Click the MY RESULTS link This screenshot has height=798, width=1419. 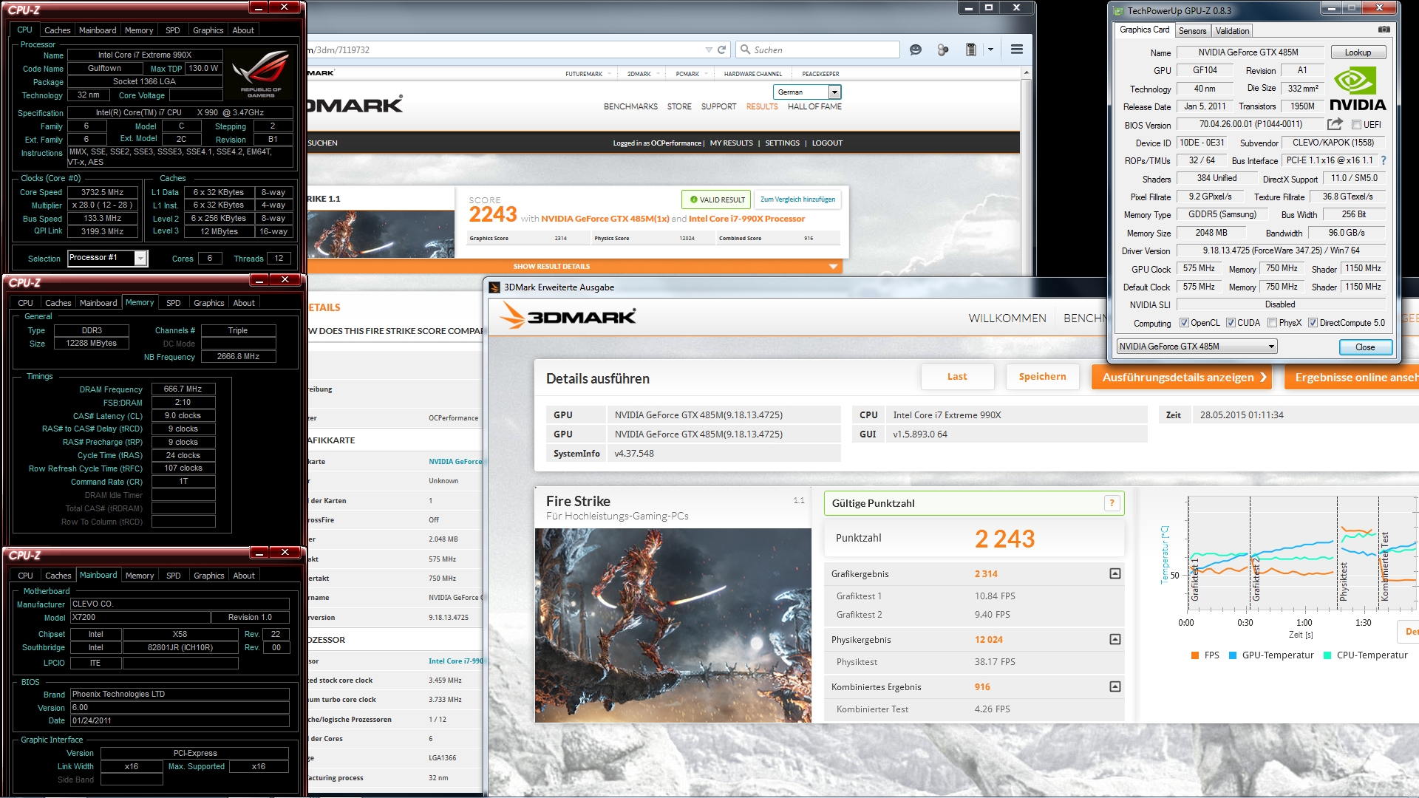[731, 143]
